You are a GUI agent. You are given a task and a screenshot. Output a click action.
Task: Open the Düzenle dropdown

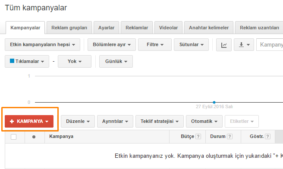(x=78, y=122)
